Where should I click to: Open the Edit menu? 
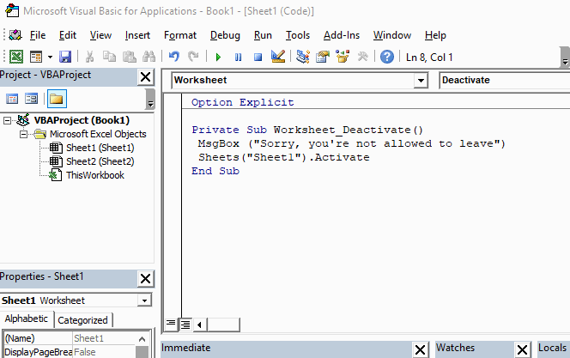click(68, 35)
